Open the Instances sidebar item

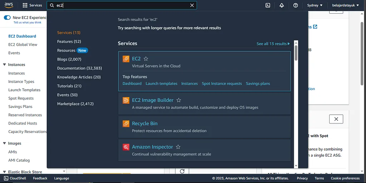16,73
